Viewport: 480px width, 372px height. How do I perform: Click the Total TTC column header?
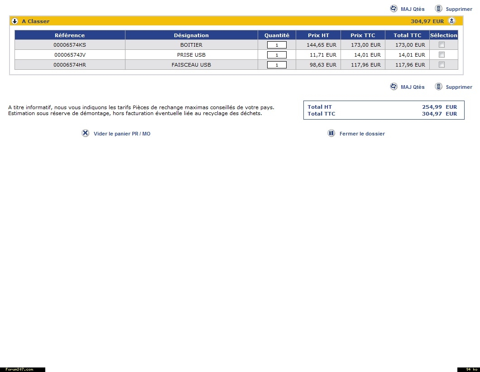[x=407, y=35]
